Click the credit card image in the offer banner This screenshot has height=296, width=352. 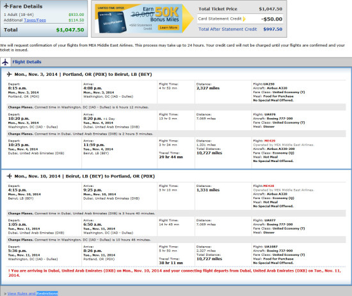tap(111, 22)
